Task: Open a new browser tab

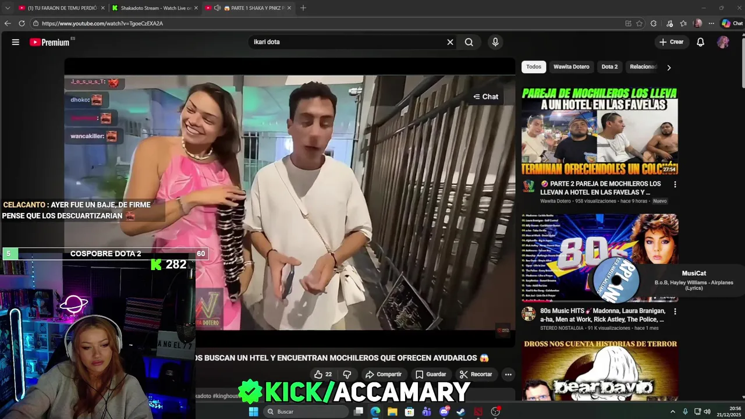Action: [x=303, y=8]
